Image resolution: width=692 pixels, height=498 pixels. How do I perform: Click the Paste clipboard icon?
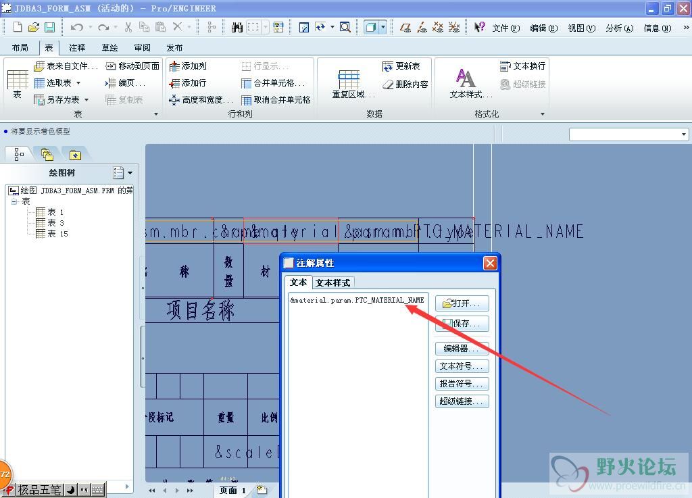coord(161,27)
